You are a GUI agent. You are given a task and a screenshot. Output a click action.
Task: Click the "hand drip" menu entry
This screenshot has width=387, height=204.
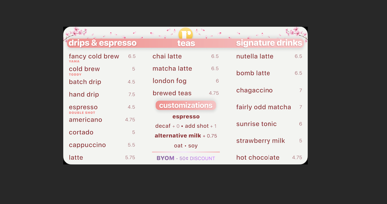click(x=84, y=94)
